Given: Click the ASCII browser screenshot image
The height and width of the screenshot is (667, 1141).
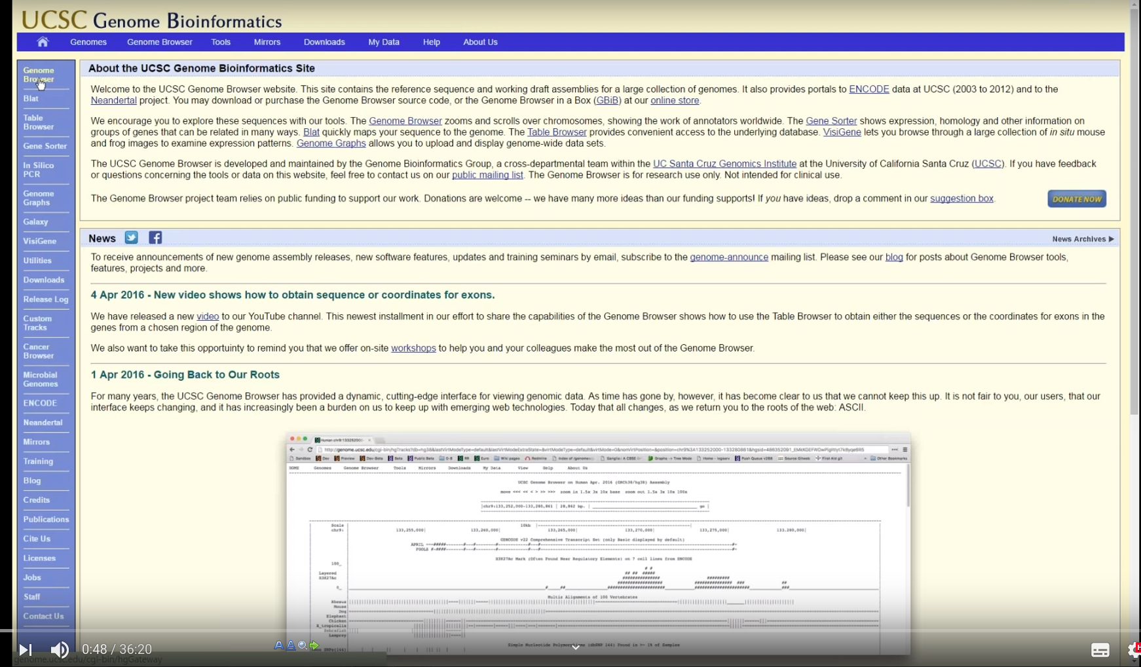Looking at the screenshot, I should coord(598,543).
